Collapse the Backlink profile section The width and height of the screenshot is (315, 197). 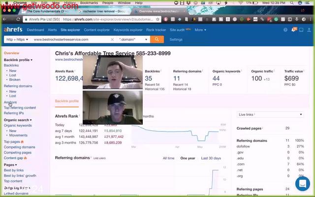click(18, 60)
